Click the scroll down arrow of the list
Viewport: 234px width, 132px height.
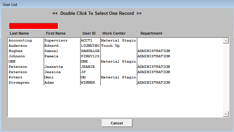226,114
